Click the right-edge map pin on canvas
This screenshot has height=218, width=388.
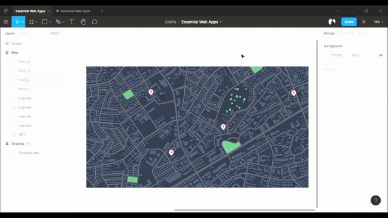pos(293,93)
